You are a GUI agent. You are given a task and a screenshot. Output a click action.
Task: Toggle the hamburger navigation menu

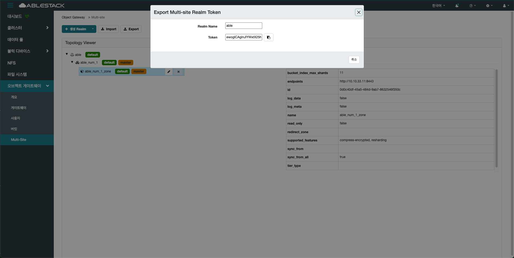tap(10, 5)
